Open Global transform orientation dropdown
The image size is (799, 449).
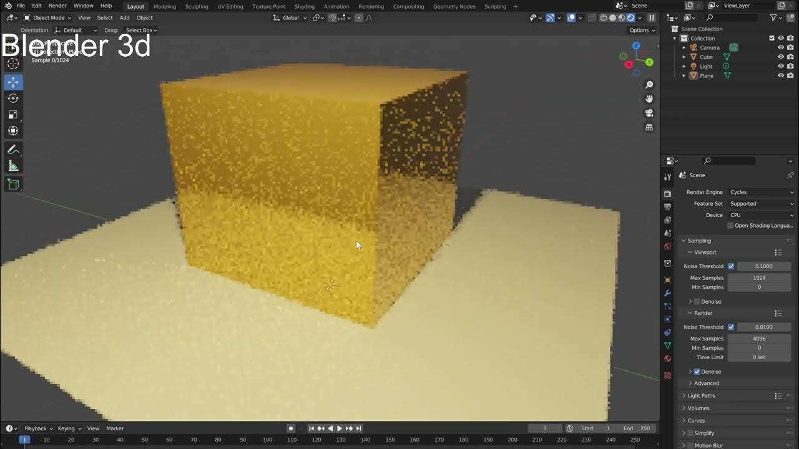pyautogui.click(x=291, y=18)
